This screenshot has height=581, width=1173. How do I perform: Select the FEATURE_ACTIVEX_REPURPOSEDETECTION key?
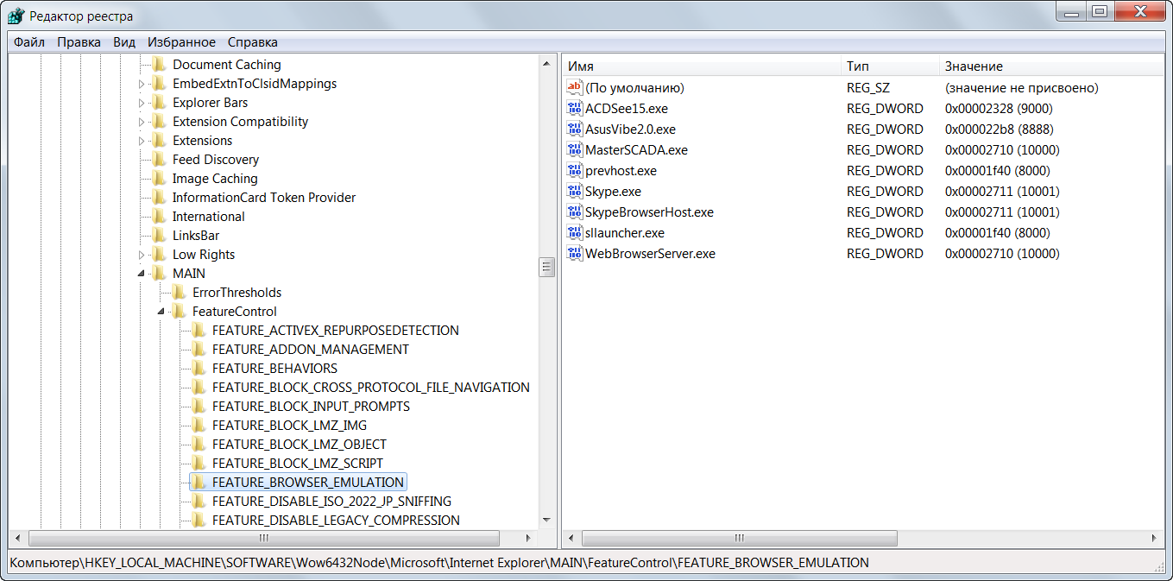336,330
